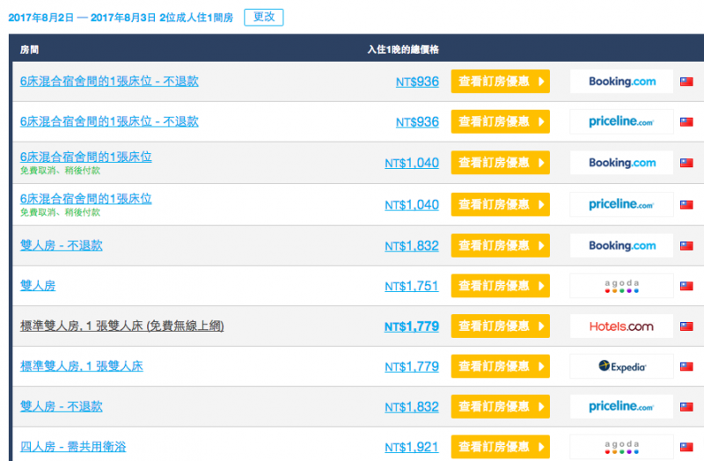The image size is (704, 461).
Task: Click agoda logo in NT$1,751 row
Action: (622, 286)
